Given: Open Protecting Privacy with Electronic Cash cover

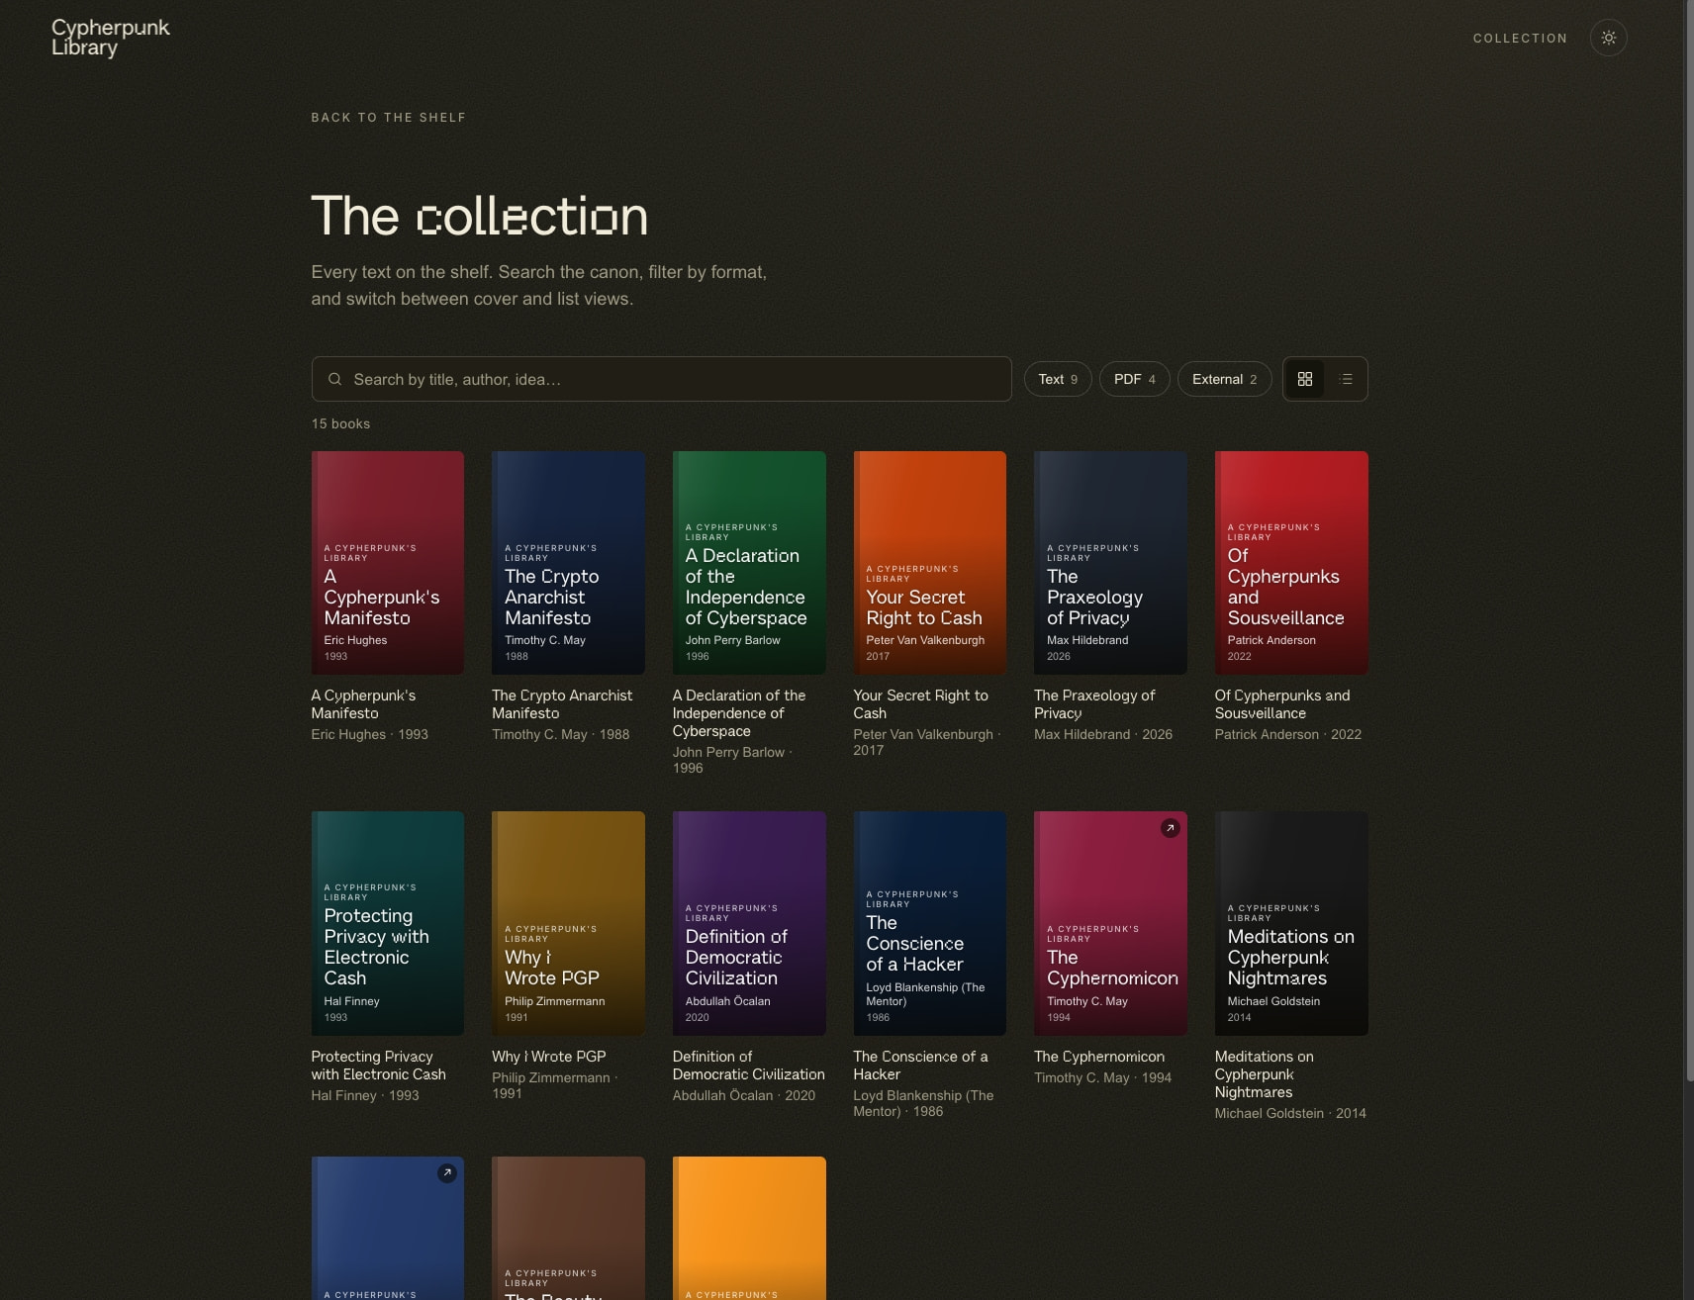Looking at the screenshot, I should point(387,923).
